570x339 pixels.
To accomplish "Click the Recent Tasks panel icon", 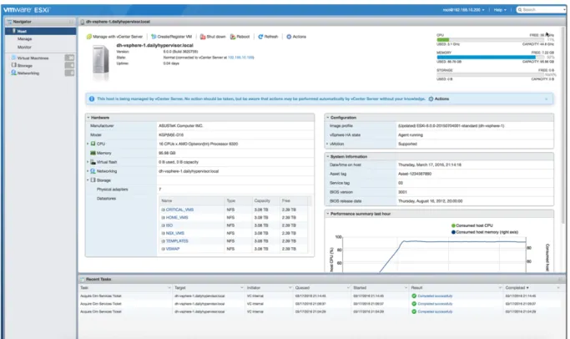I will tap(82, 280).
